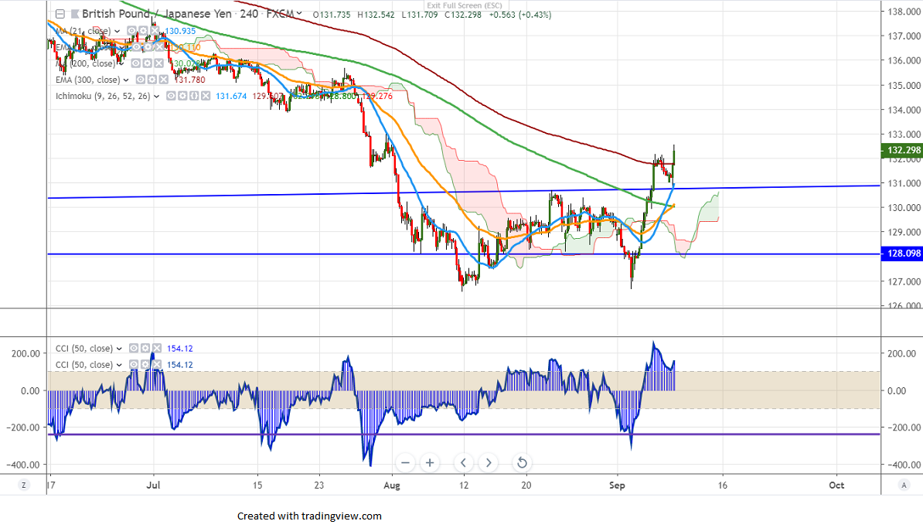Image resolution: width=923 pixels, height=528 pixels.
Task: Click first CCI value 154.12
Action: tap(180, 349)
